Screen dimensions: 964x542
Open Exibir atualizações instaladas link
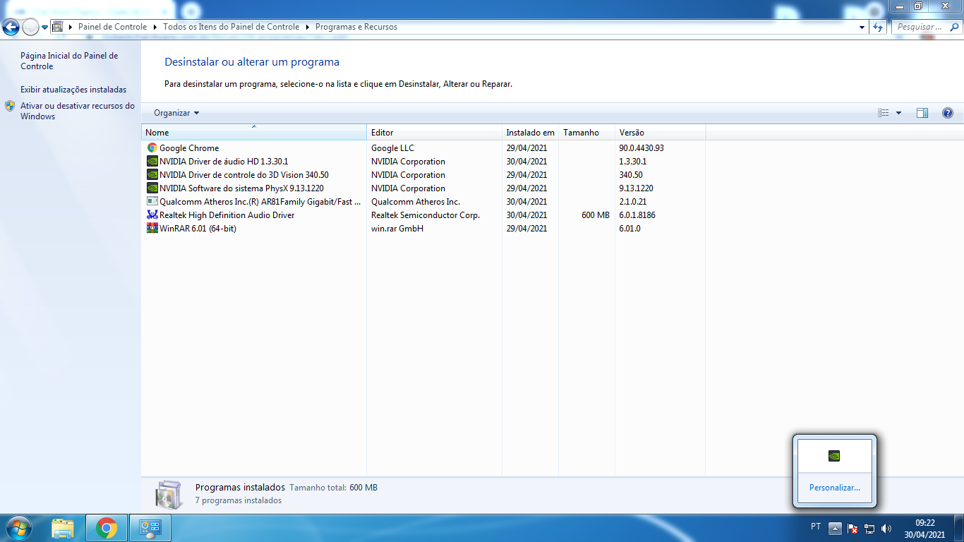[73, 90]
